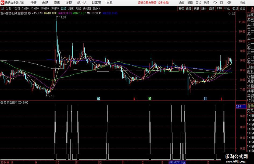Click the 7.16 low price label
254x164 pixels.
point(52,96)
